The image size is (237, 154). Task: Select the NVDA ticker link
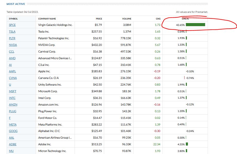coord(13,45)
